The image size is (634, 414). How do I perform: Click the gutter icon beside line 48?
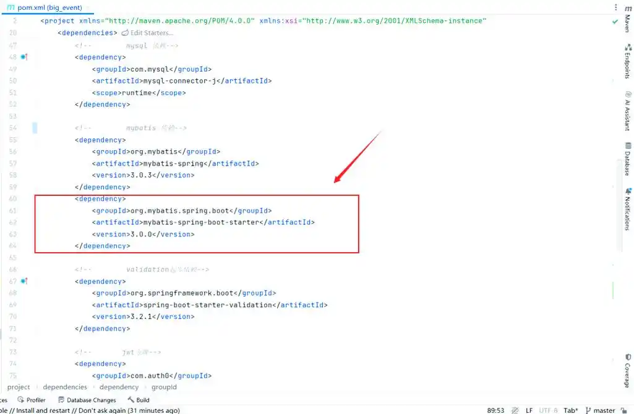tap(22, 57)
